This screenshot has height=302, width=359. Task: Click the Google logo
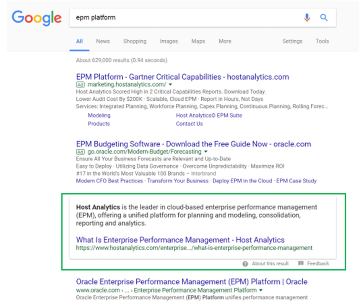tap(36, 18)
